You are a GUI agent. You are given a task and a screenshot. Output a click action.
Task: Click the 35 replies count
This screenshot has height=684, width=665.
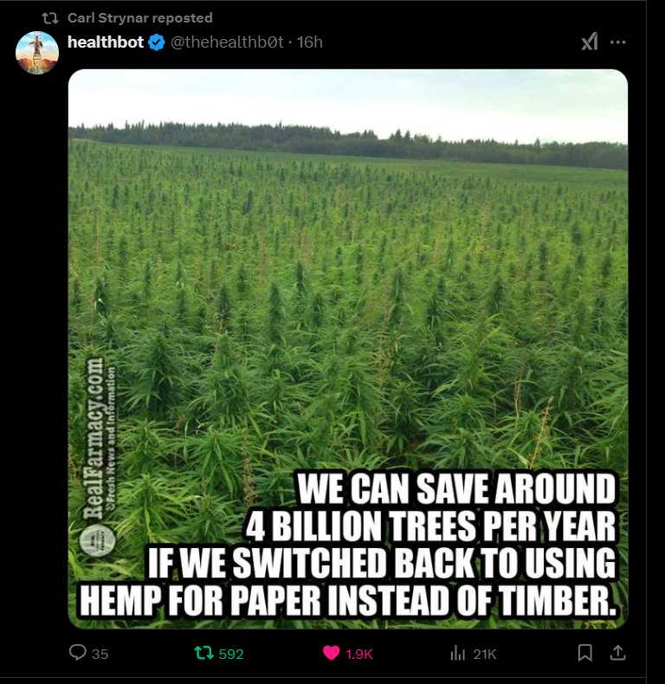click(100, 654)
